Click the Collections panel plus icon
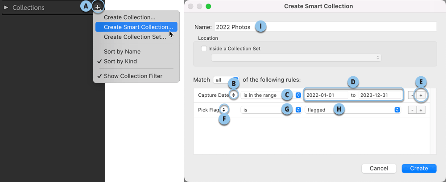446x182 pixels. [x=98, y=7]
